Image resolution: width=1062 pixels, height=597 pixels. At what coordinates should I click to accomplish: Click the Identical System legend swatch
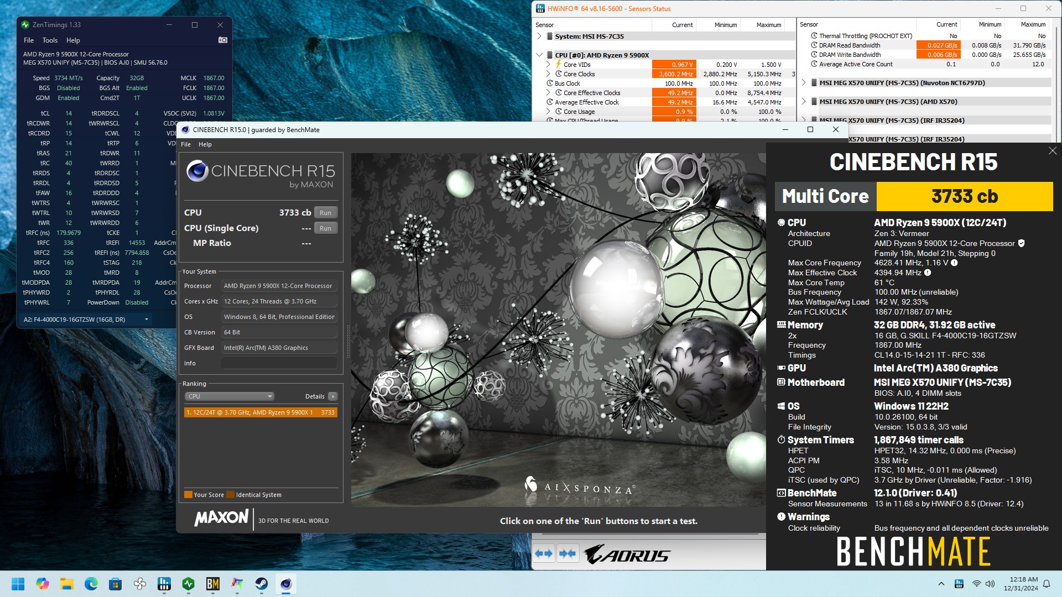[x=231, y=495]
